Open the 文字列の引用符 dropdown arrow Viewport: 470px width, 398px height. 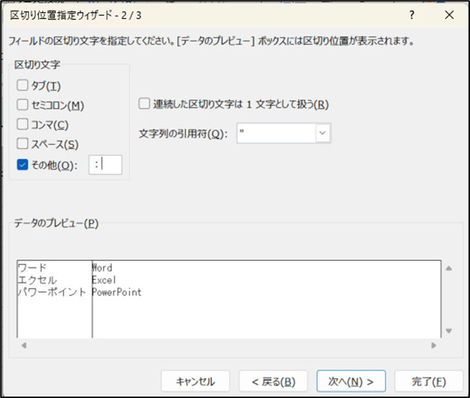point(323,133)
